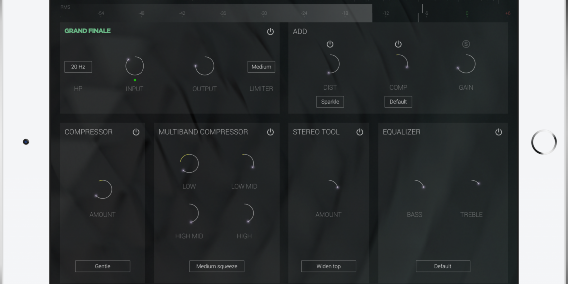Click the HIGH band knob

coord(244,213)
